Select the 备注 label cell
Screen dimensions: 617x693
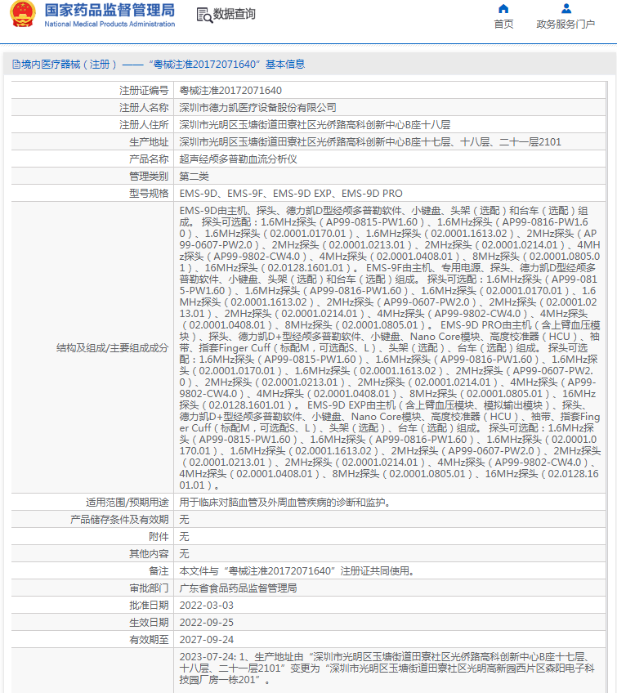[x=92, y=571]
